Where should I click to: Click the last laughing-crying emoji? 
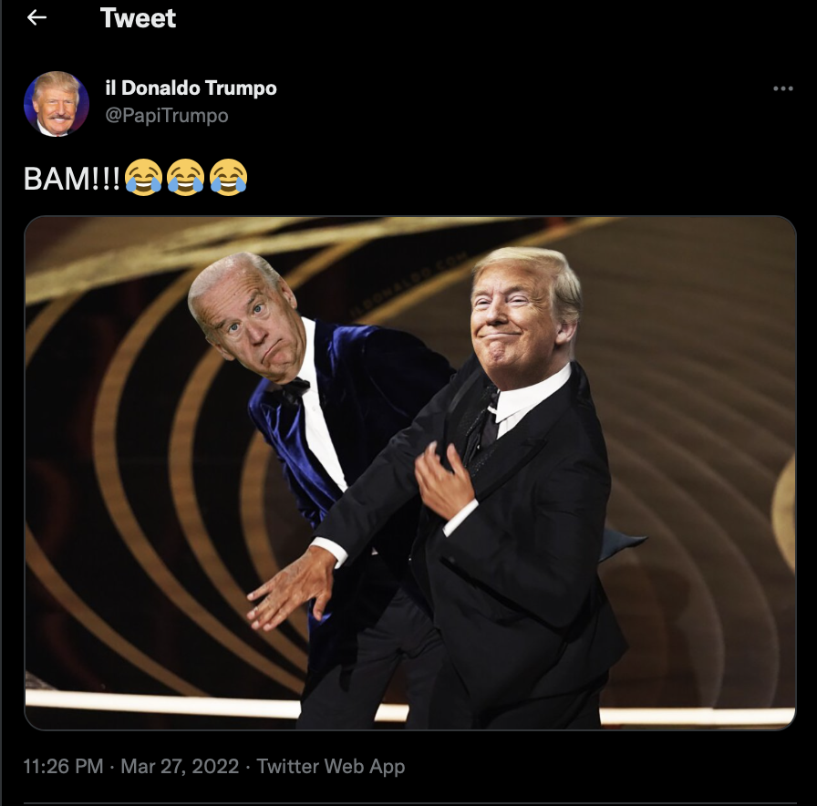click(228, 178)
